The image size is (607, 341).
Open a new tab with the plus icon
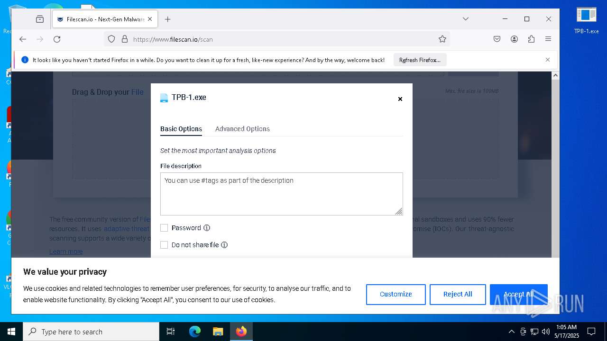(167, 19)
